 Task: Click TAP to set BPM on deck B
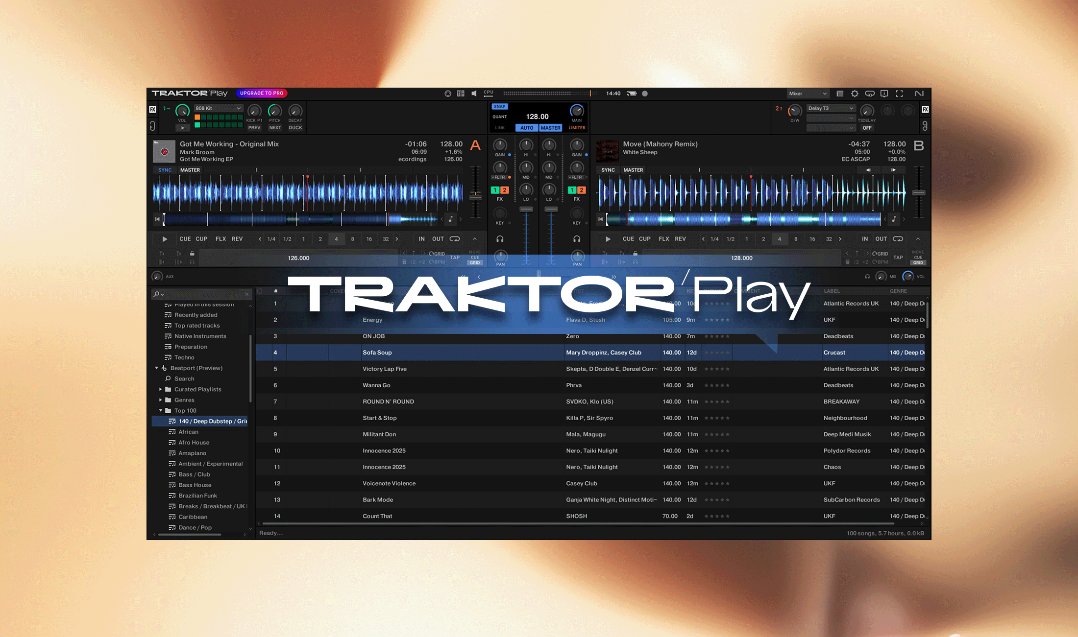tap(898, 257)
